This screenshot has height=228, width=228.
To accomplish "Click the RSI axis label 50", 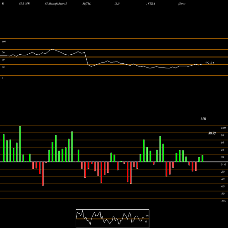I will 3,60.
